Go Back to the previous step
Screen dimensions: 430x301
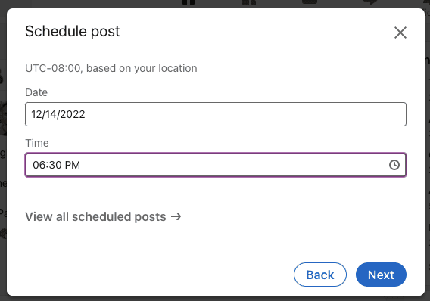tap(320, 275)
